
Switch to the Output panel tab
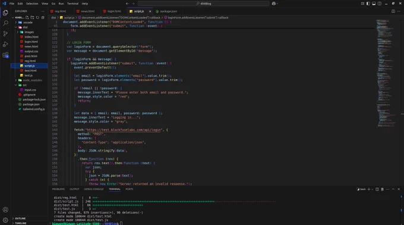[74, 189]
